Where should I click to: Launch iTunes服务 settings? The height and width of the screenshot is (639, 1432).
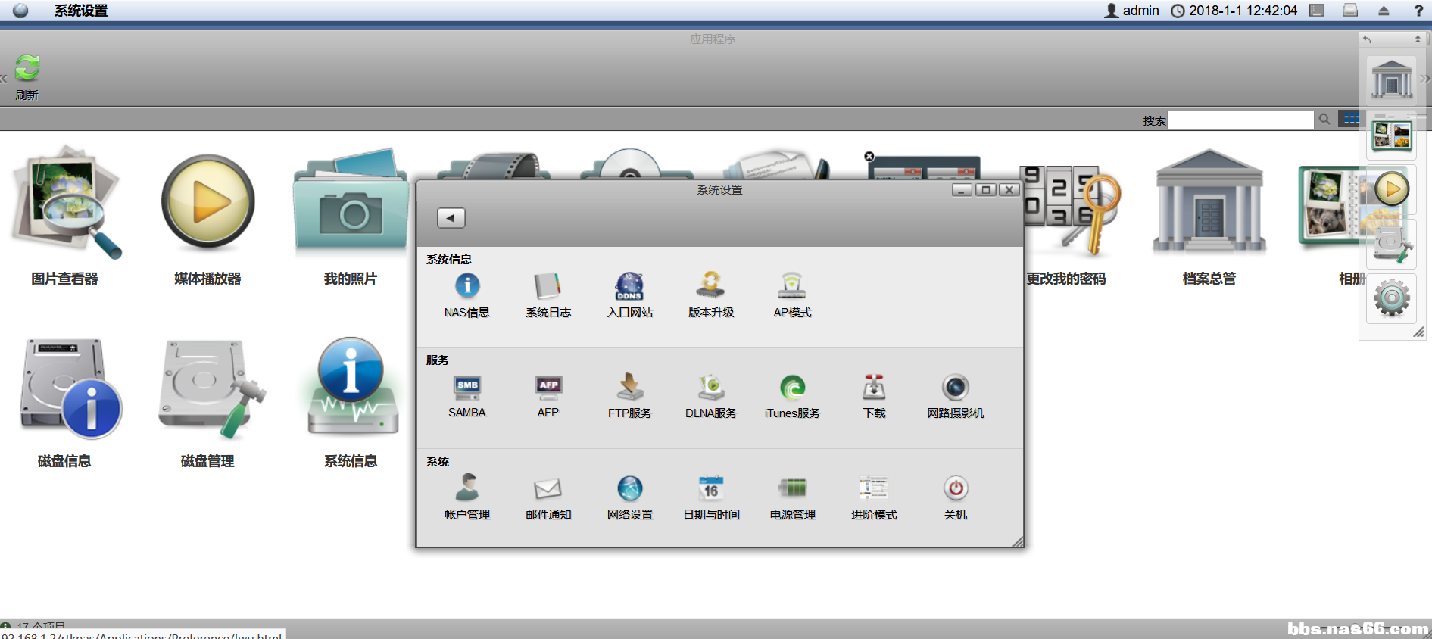tap(792, 388)
